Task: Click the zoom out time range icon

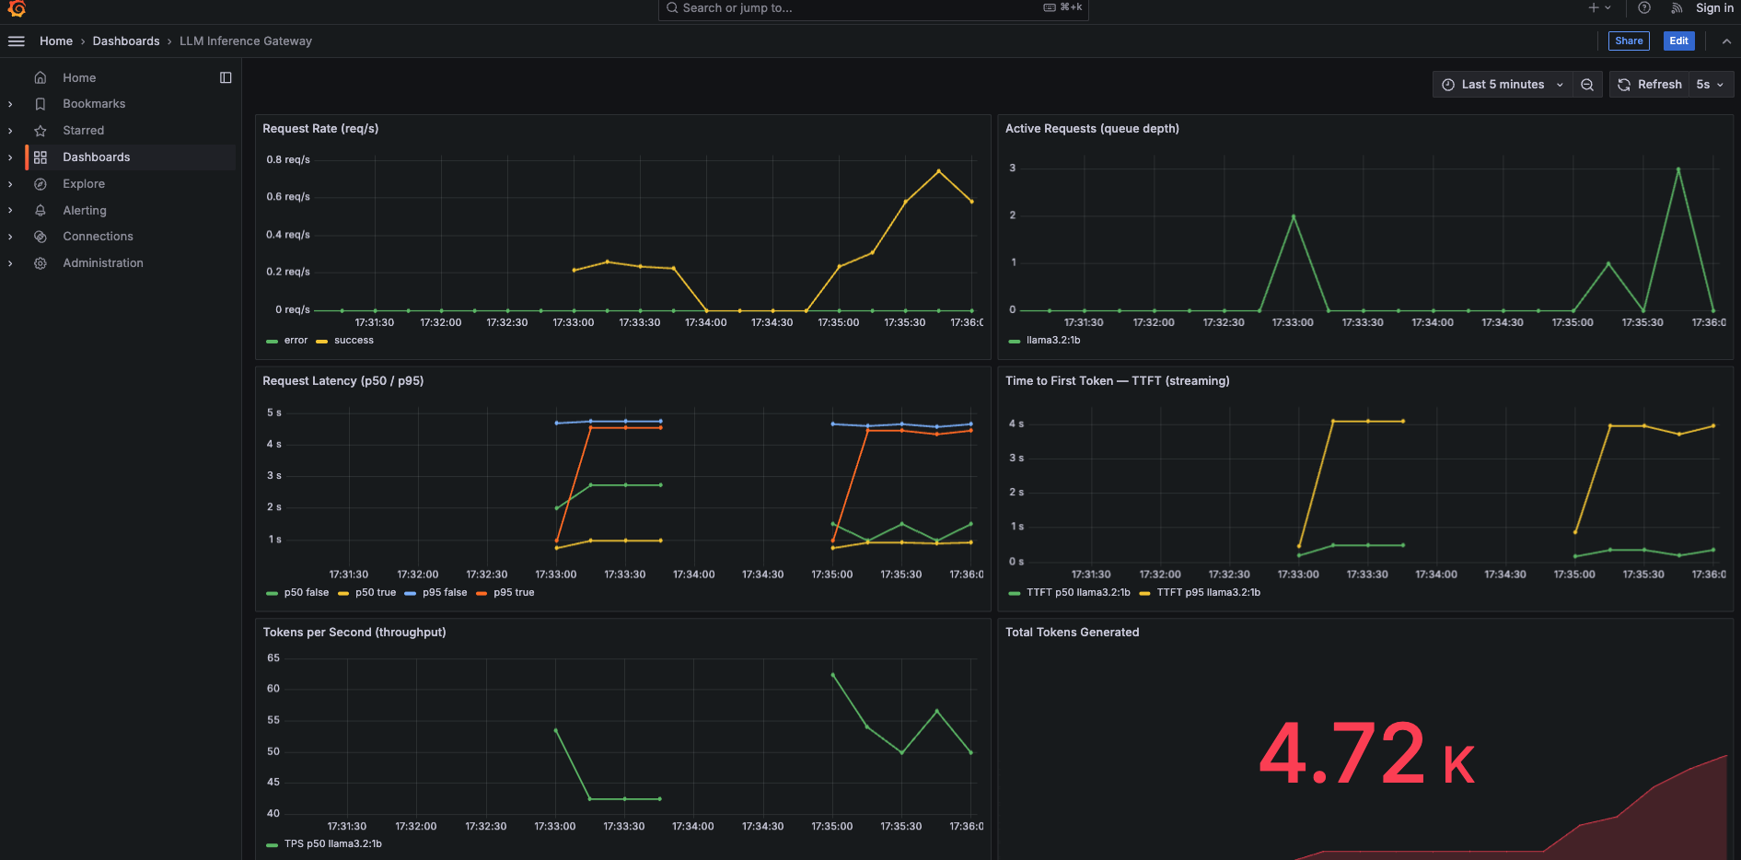Action: (x=1587, y=85)
